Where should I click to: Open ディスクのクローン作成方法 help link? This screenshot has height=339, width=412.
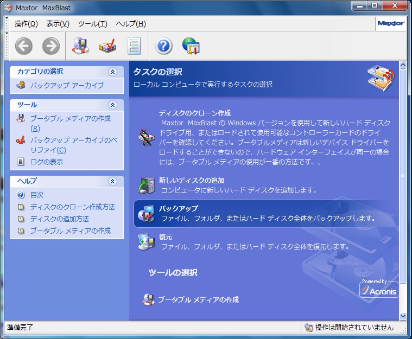click(73, 207)
